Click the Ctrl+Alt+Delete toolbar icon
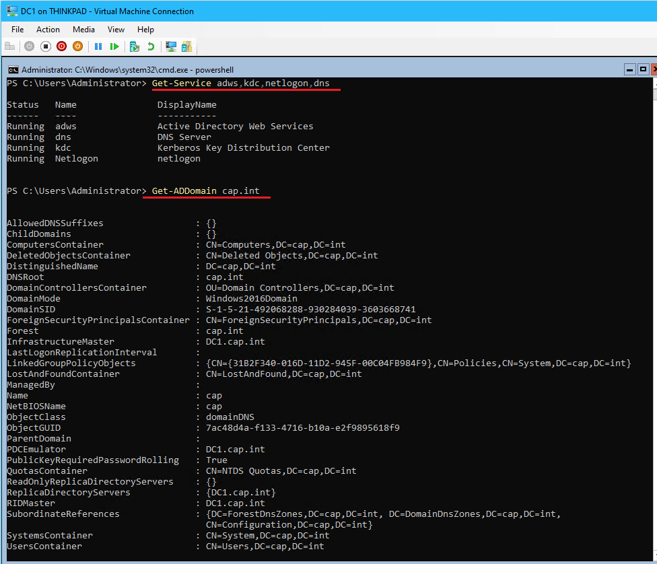Viewport: 657px width, 564px height. pyautogui.click(x=9, y=46)
